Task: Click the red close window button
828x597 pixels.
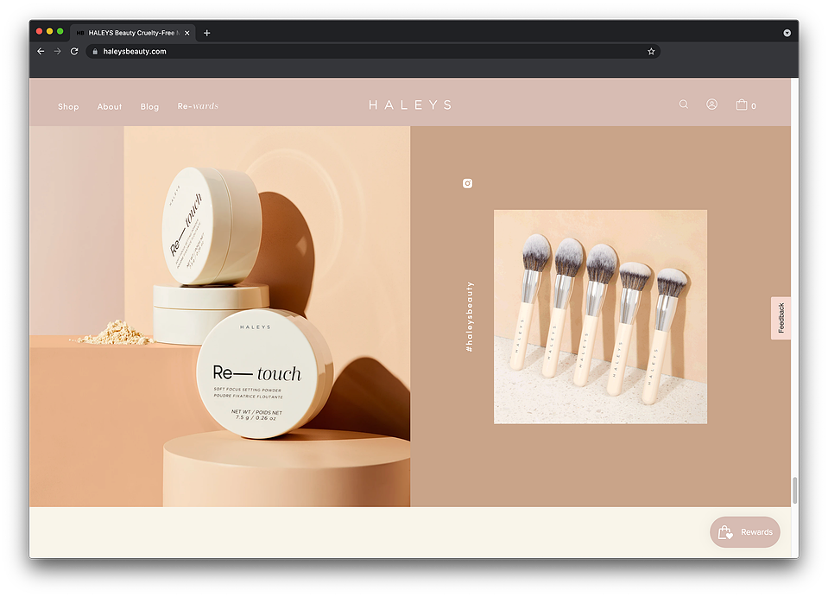Action: 39,32
